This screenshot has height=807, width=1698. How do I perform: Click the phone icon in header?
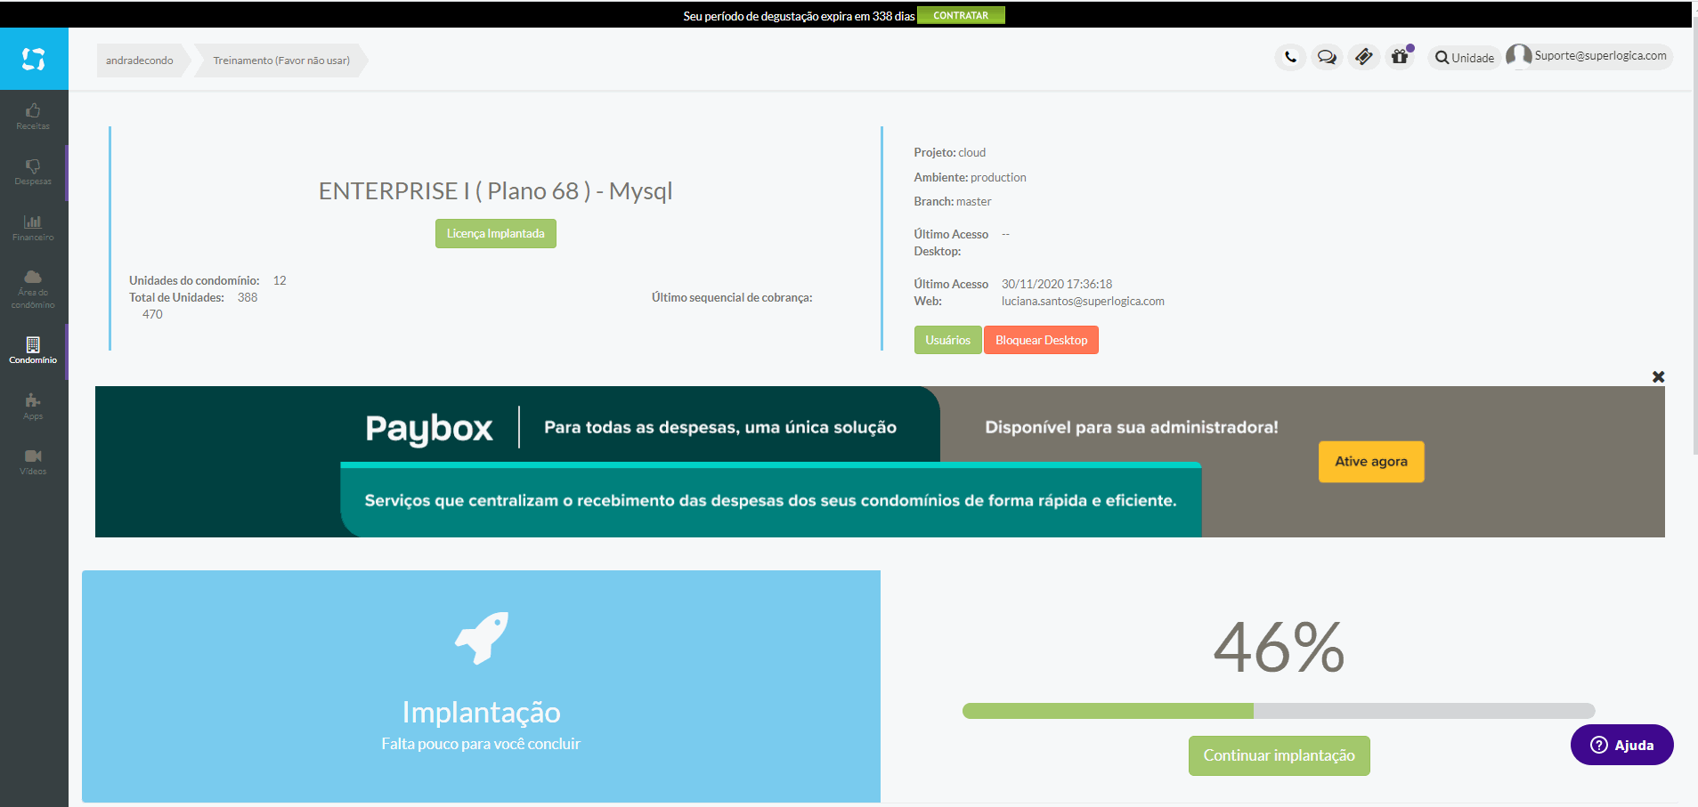1290,57
